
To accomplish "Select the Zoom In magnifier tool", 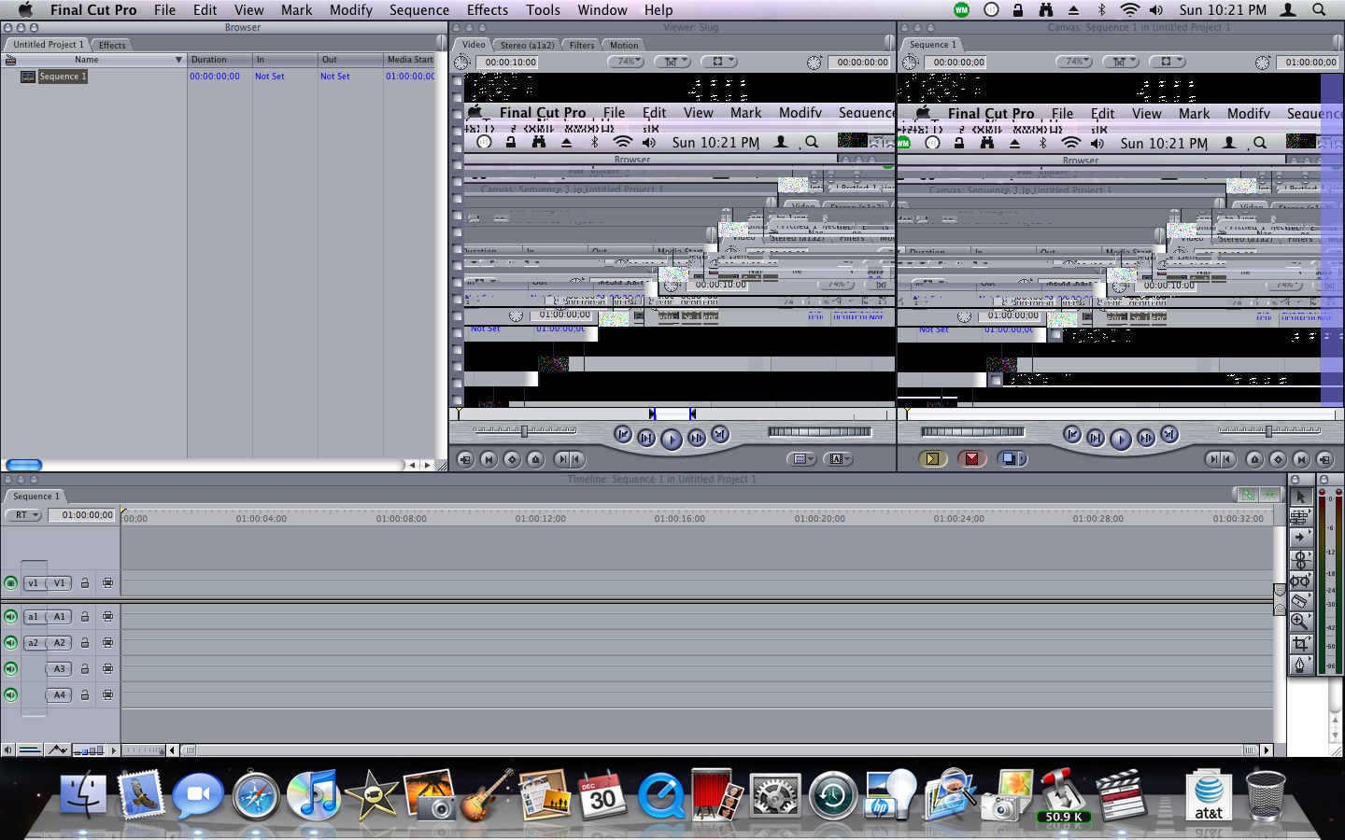I will [x=1300, y=622].
